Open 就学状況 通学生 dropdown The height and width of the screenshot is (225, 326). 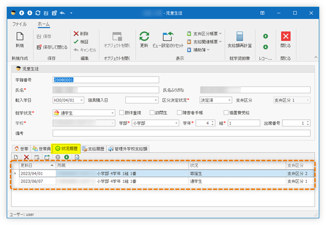tap(113, 113)
